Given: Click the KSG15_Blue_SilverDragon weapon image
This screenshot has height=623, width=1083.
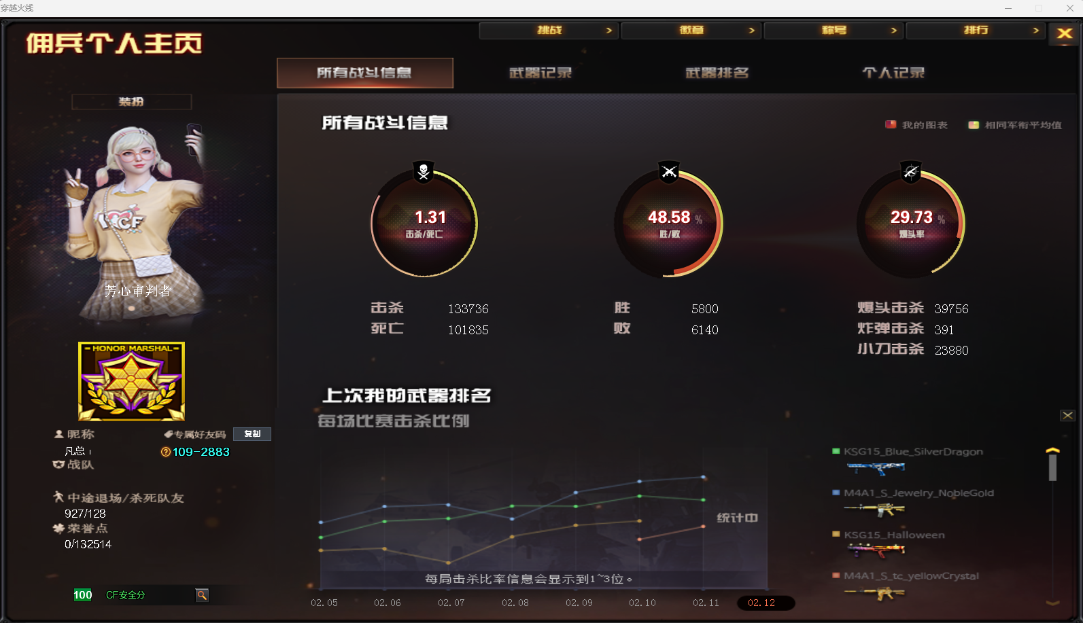Looking at the screenshot, I should pyautogui.click(x=876, y=467).
